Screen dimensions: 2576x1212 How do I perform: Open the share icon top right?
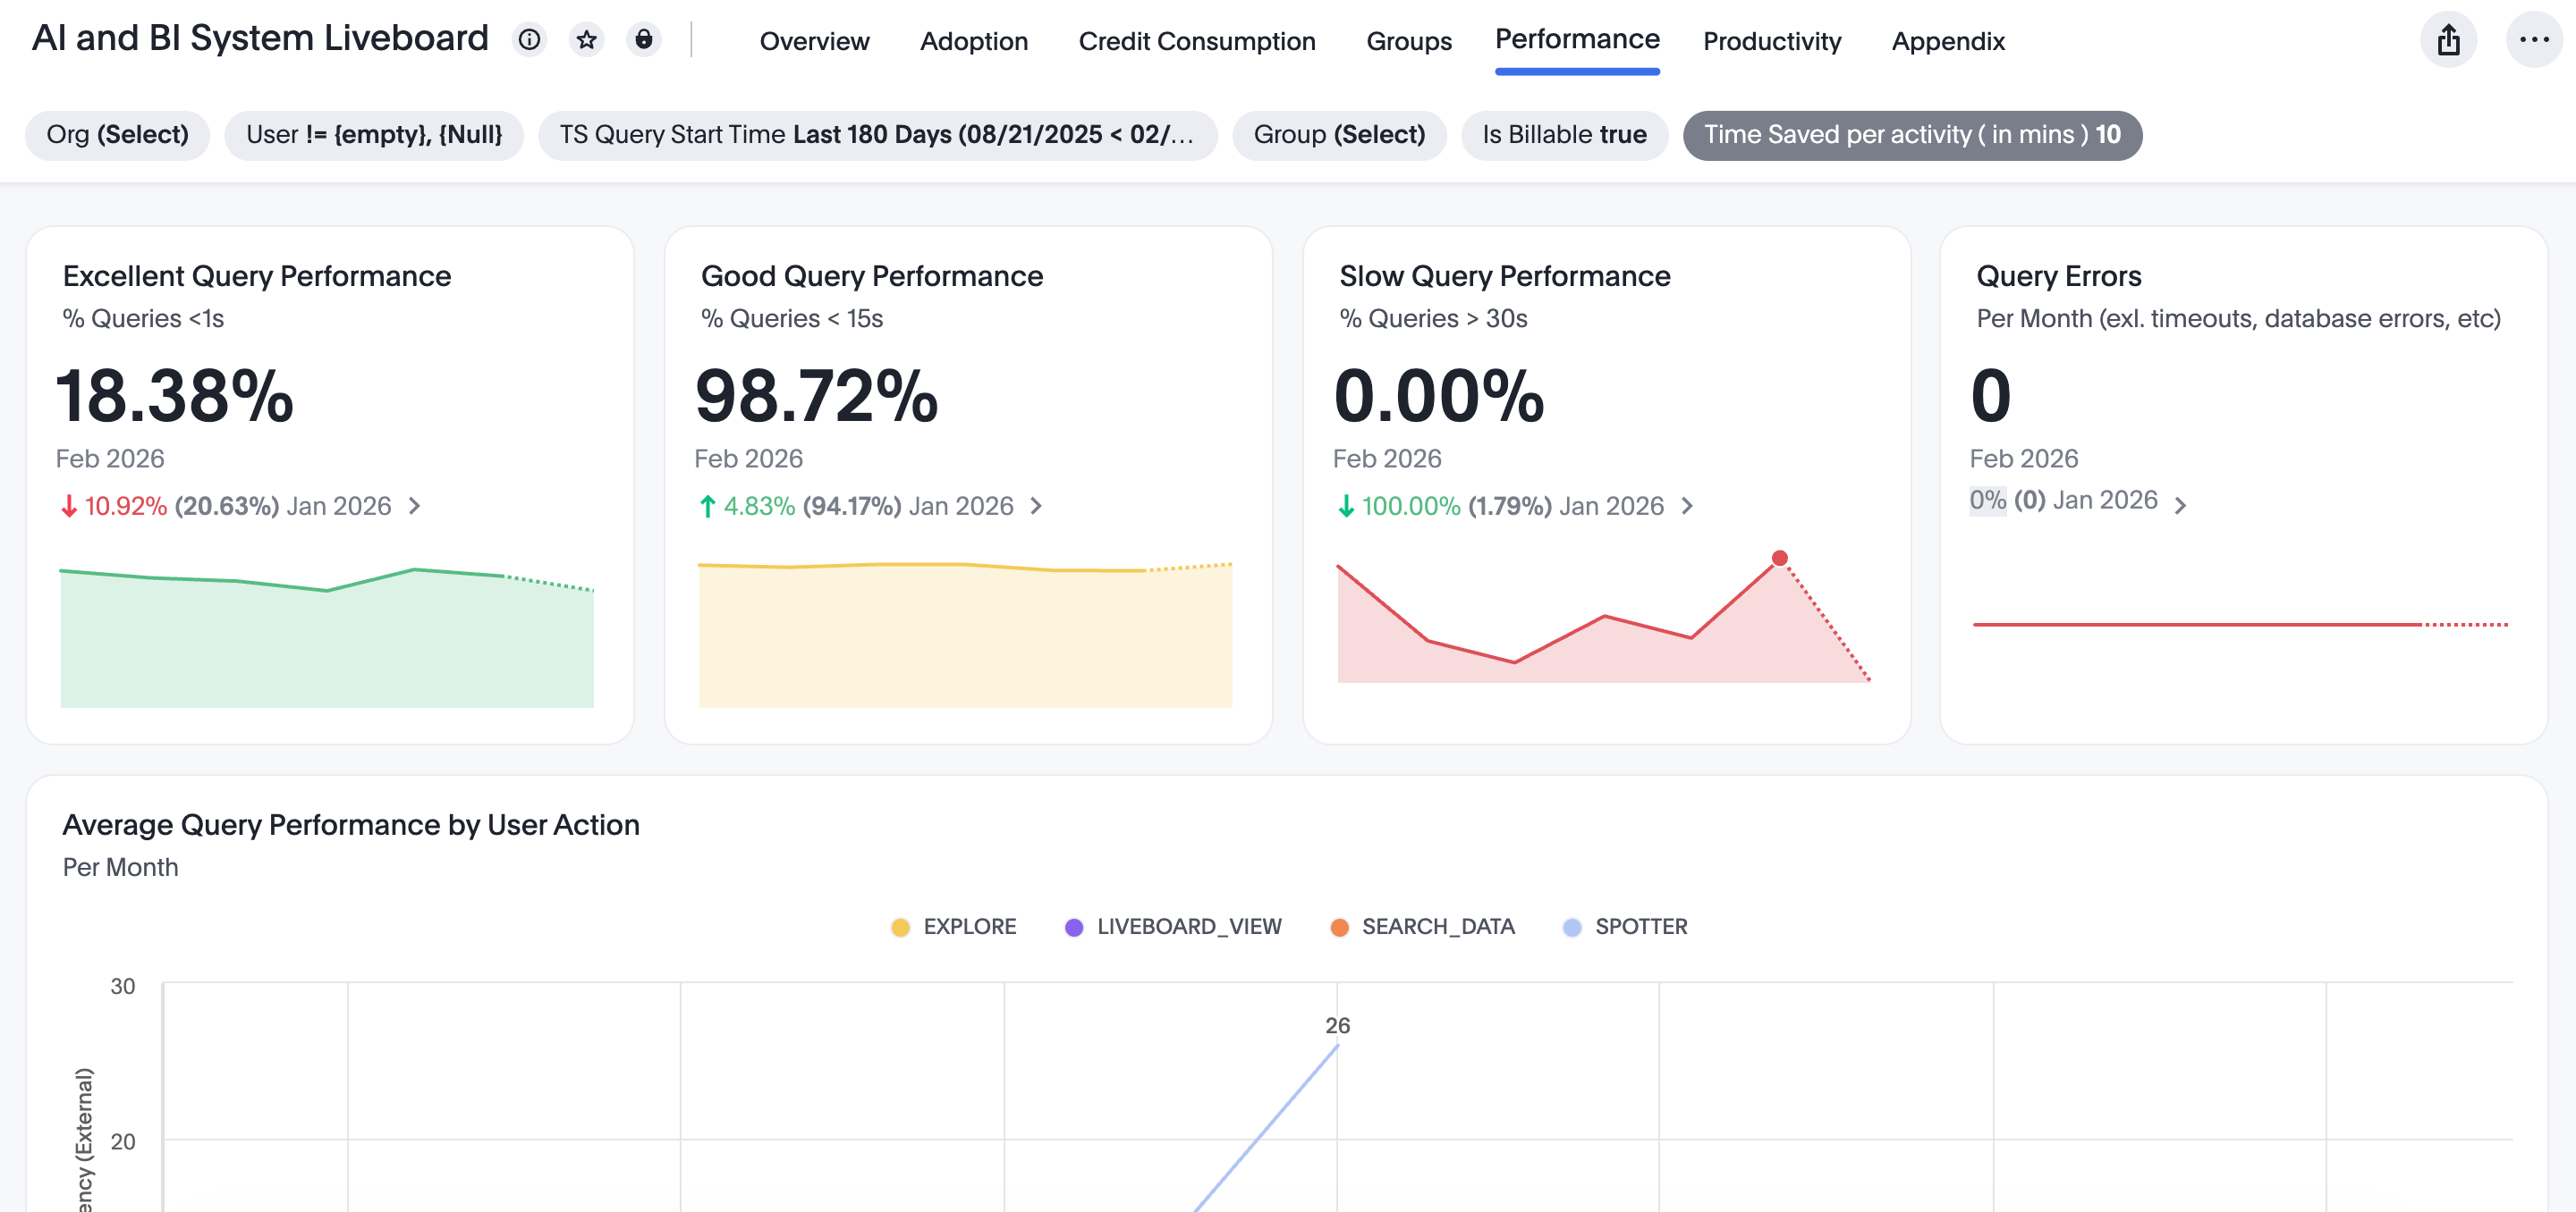[2448, 40]
